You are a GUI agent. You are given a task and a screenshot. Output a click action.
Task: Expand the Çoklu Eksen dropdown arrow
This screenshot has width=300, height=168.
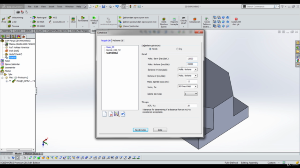pyautogui.click(x=67, y=22)
